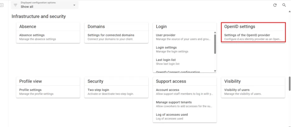Click the page scrollbar up arrow
Image resolution: width=291 pixels, height=127 pixels.
click(290, 12)
